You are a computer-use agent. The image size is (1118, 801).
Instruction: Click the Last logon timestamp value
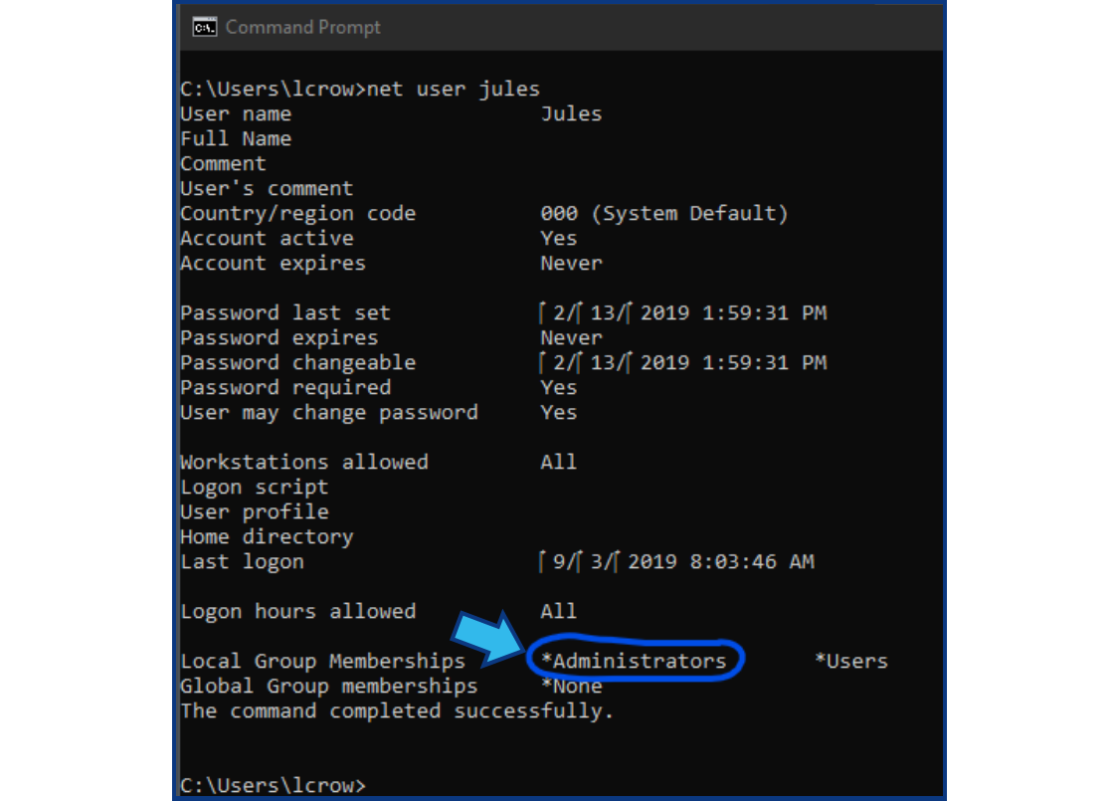coord(676,562)
